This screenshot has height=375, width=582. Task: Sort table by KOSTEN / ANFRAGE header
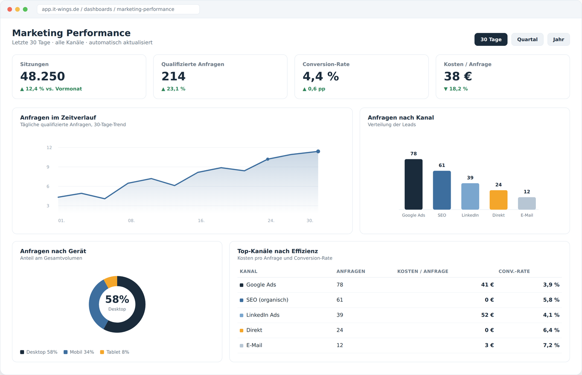pos(423,271)
